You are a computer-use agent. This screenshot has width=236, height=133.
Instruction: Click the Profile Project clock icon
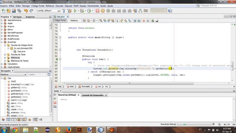[x=89, y=11]
